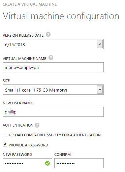Click the Virtual machine configuration heading
This screenshot has width=125, height=172.
click(x=61, y=16)
